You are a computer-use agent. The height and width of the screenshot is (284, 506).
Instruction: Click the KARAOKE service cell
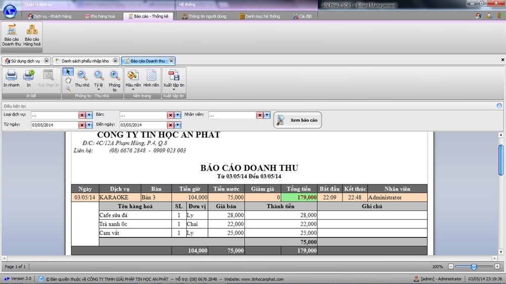pyautogui.click(x=120, y=197)
